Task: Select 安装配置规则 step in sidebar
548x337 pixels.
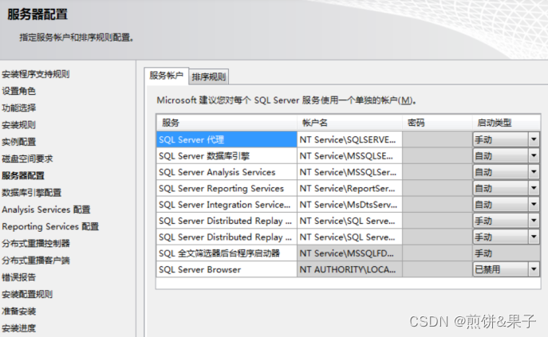Action: (x=27, y=294)
